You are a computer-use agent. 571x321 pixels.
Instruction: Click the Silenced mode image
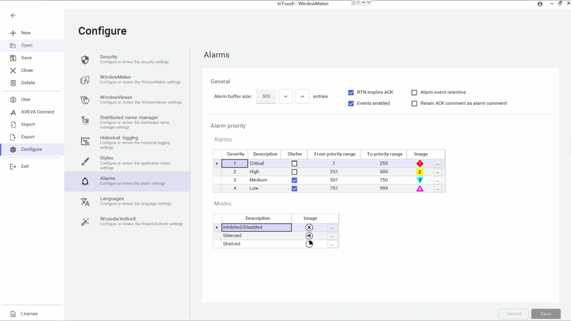[309, 236]
